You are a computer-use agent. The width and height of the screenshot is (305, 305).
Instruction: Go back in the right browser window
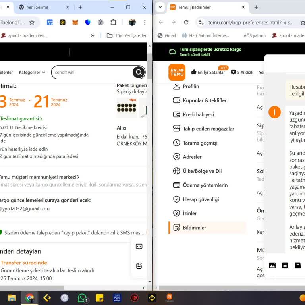pos(161,22)
